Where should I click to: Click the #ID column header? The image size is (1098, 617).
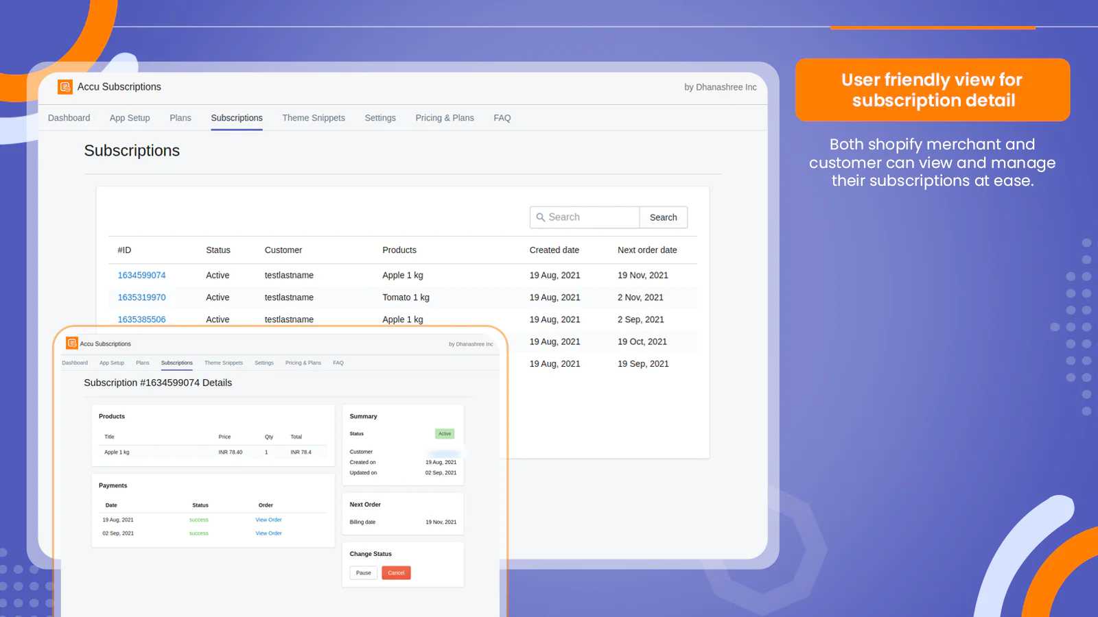(x=124, y=250)
